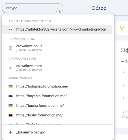Click Добавить ресурс to add a property
Image resolution: width=128 pixels, height=140 pixels.
tap(58, 132)
